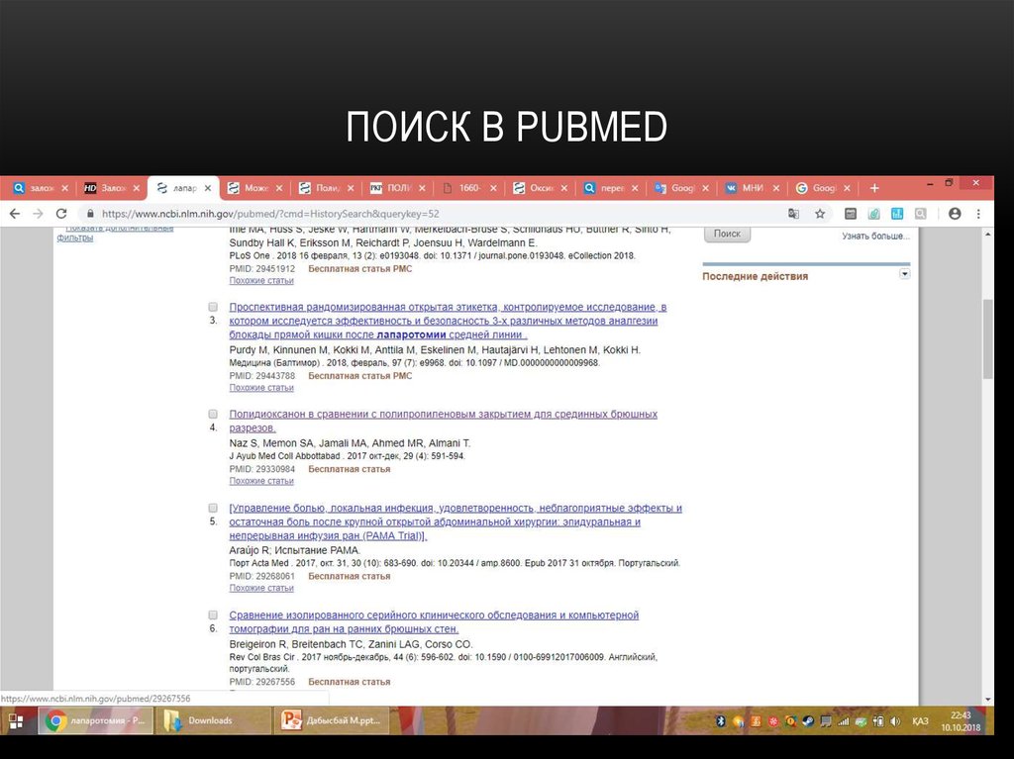Viewport: 1014px width, 759px height.
Task: Check the checkbox next to result 4
Action: pyautogui.click(x=212, y=414)
